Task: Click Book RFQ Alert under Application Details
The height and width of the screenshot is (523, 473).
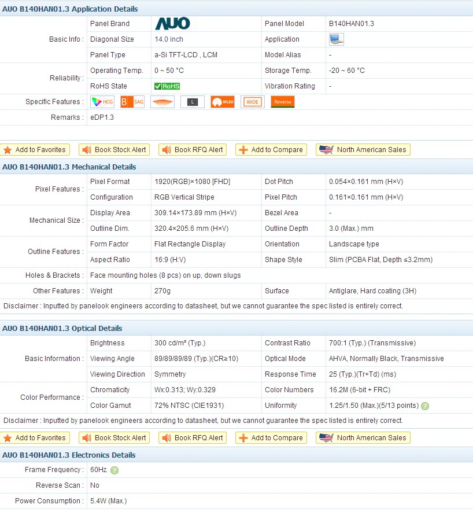Action: [x=193, y=150]
